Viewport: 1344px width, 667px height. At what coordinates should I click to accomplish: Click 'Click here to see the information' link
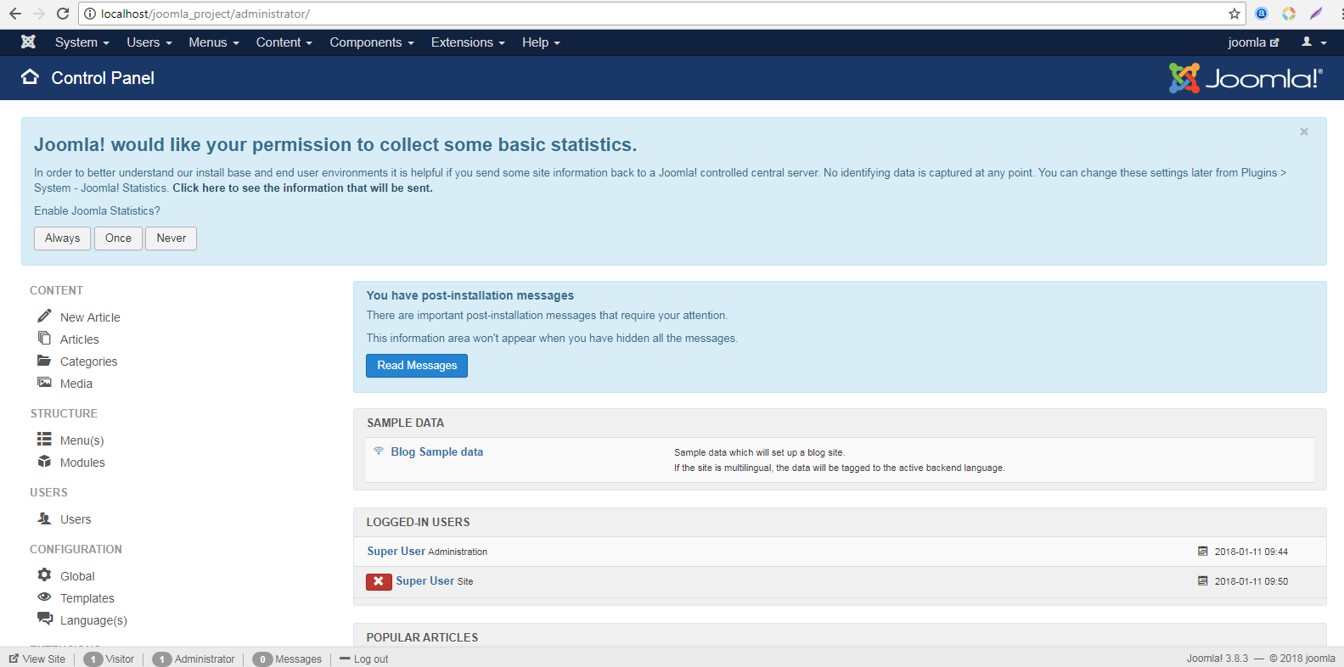pos(303,188)
